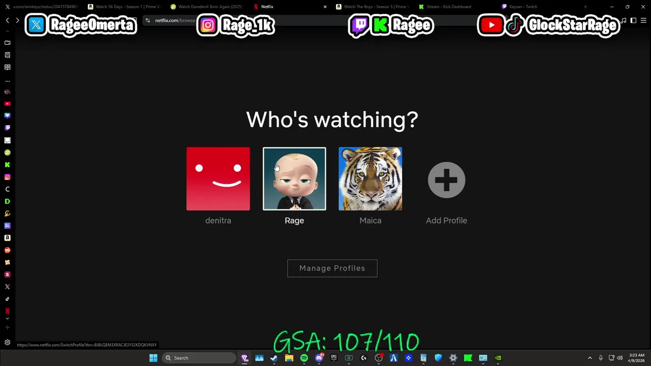The image size is (651, 366).
Task: Open TikTok from the browser sidebar
Action: click(7, 299)
